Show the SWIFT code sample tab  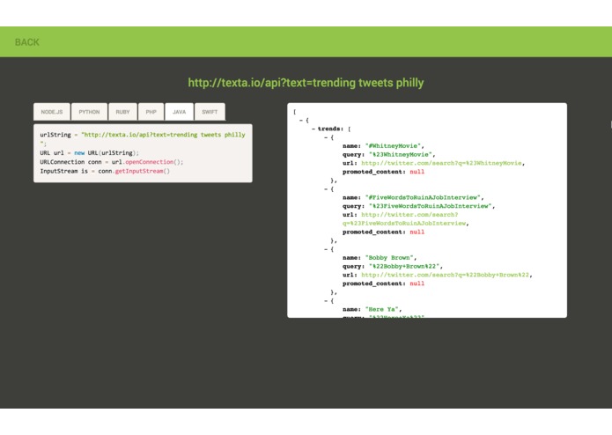point(210,112)
